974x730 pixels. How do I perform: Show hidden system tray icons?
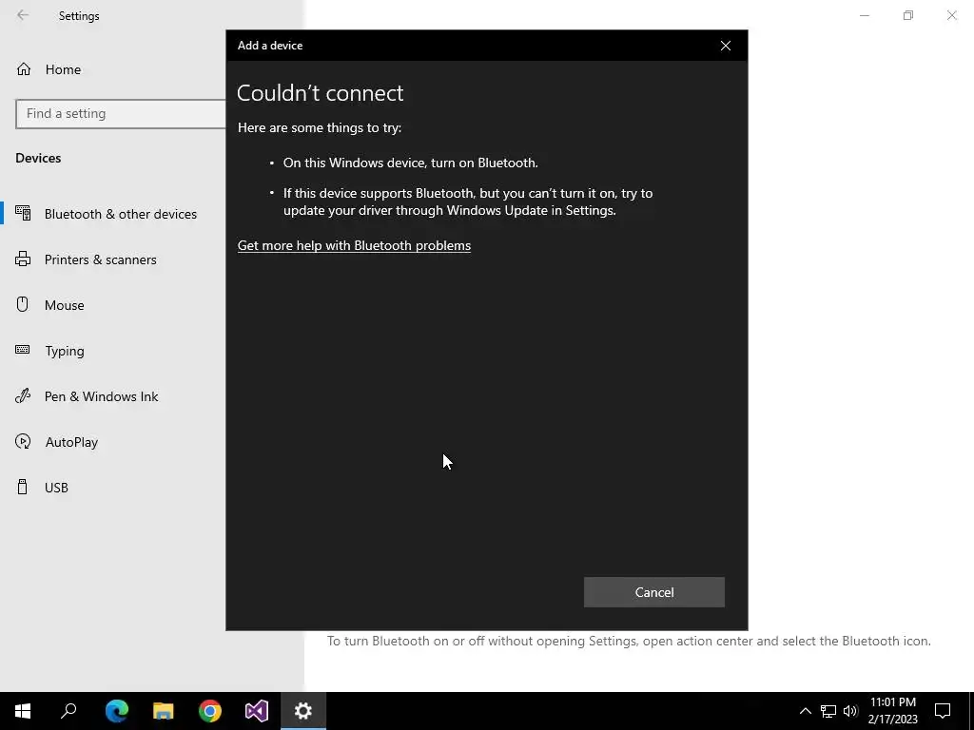805,711
